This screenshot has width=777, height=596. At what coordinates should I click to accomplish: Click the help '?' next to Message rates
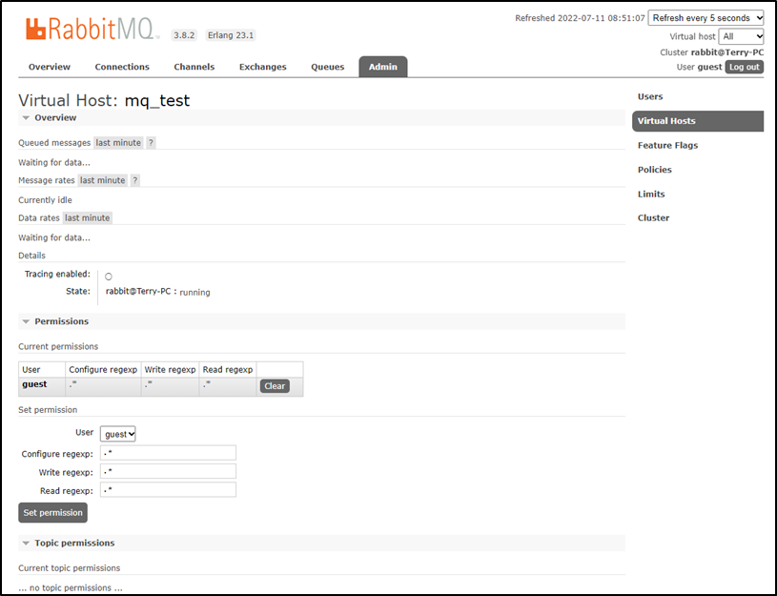134,180
